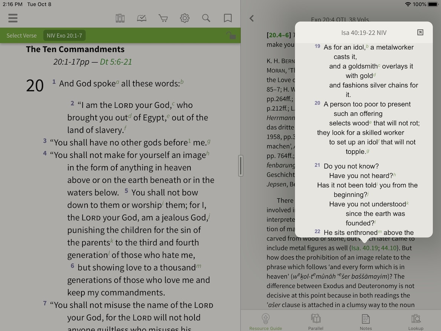The image size is (441, 331).
Task: Open the store shopping cart
Action: click(x=163, y=18)
